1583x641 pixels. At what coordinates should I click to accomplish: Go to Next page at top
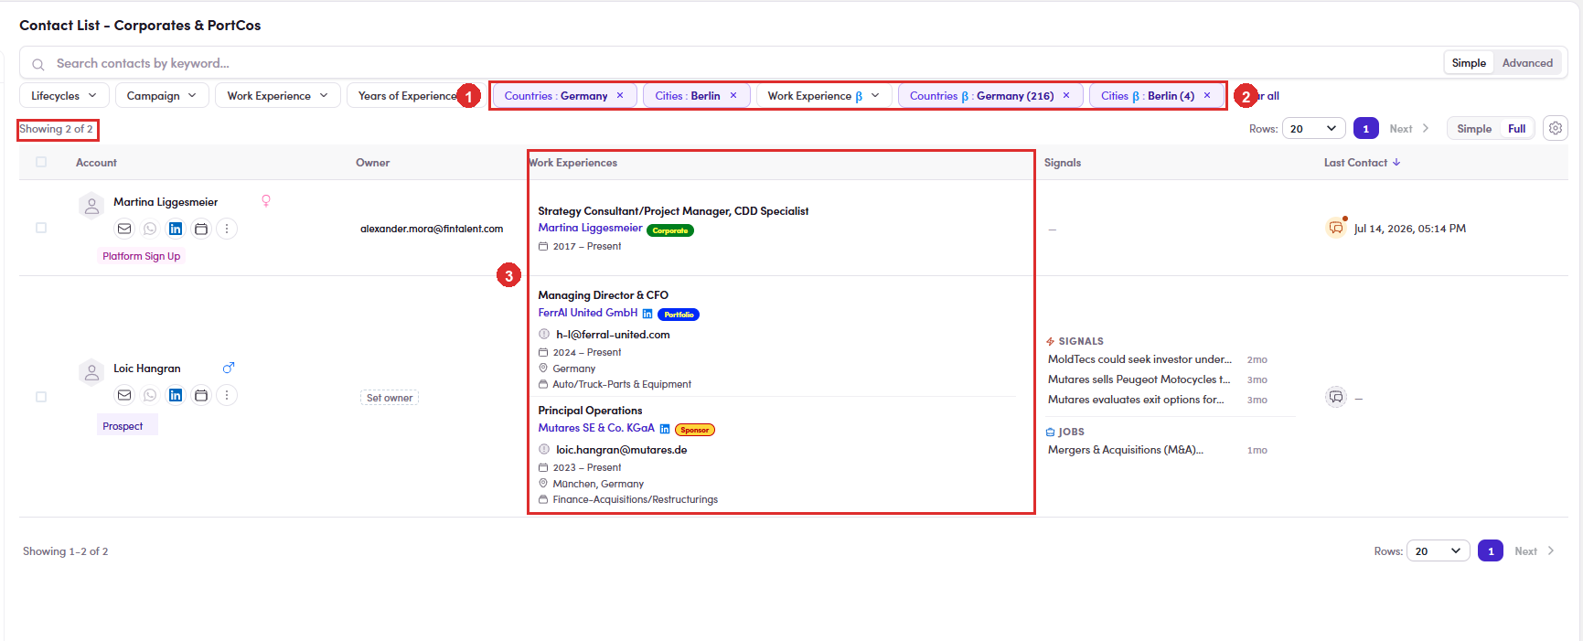[1409, 129]
